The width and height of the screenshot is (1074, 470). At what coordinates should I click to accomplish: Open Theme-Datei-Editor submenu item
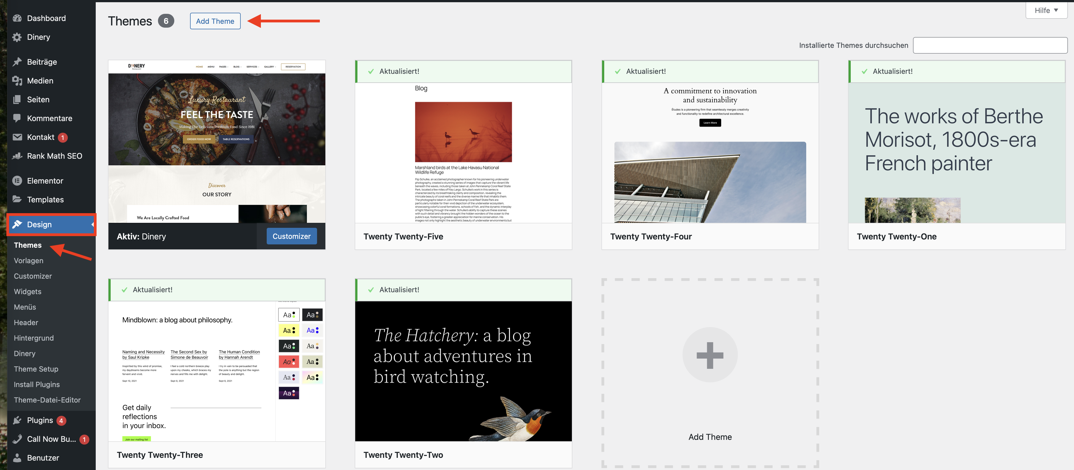click(47, 400)
